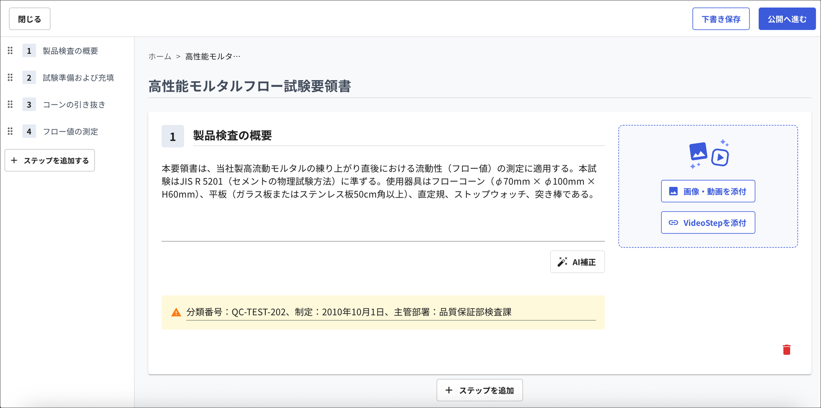Screen dimensions: 821x408
Task: Proceed with 公開へ進む button
Action: (787, 19)
